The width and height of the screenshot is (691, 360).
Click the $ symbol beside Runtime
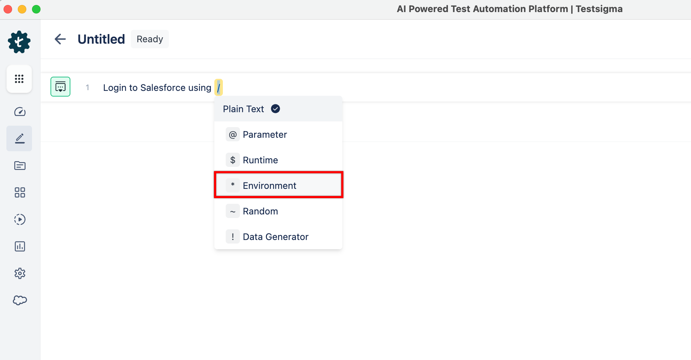pyautogui.click(x=233, y=160)
